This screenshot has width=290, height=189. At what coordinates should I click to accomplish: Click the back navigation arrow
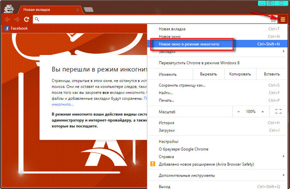(x=7, y=19)
